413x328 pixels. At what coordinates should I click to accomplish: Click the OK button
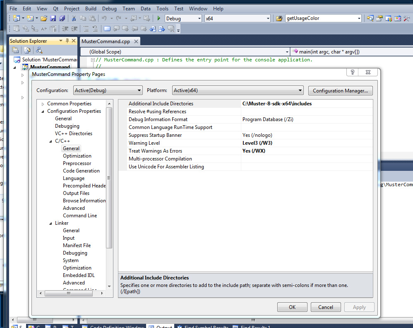coord(292,307)
